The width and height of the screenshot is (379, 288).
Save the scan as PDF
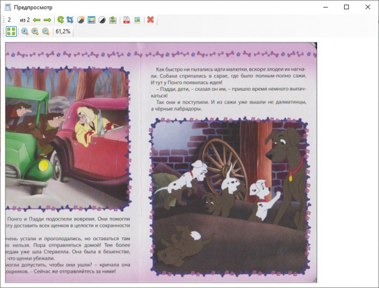[127, 20]
